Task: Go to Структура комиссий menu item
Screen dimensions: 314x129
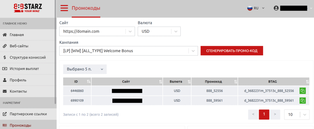Action: pos(28,57)
